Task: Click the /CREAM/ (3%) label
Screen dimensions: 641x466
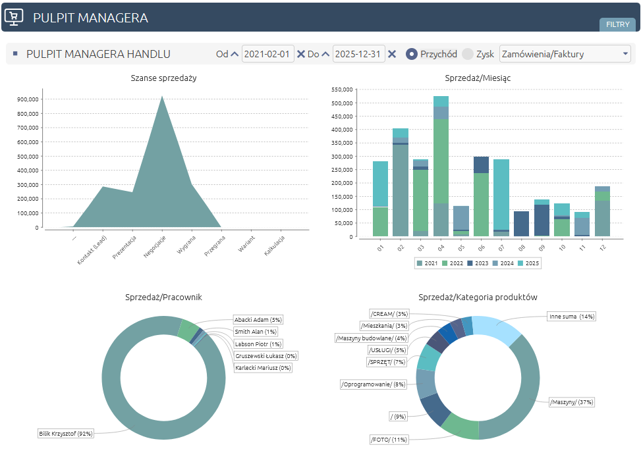Action: (x=389, y=314)
